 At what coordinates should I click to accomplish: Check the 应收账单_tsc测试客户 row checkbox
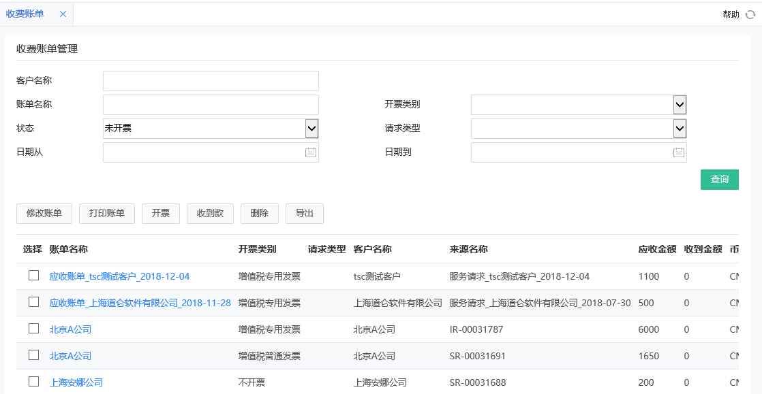[33, 276]
